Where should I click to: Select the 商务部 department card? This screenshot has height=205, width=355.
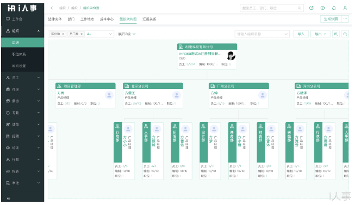(239, 151)
